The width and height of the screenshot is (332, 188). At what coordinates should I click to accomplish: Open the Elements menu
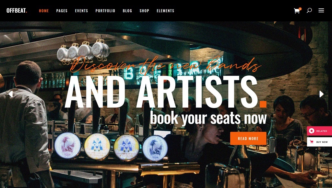click(x=165, y=11)
